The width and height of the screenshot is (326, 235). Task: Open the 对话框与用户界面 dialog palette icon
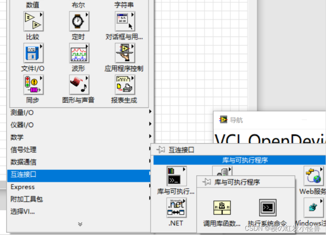125,21
